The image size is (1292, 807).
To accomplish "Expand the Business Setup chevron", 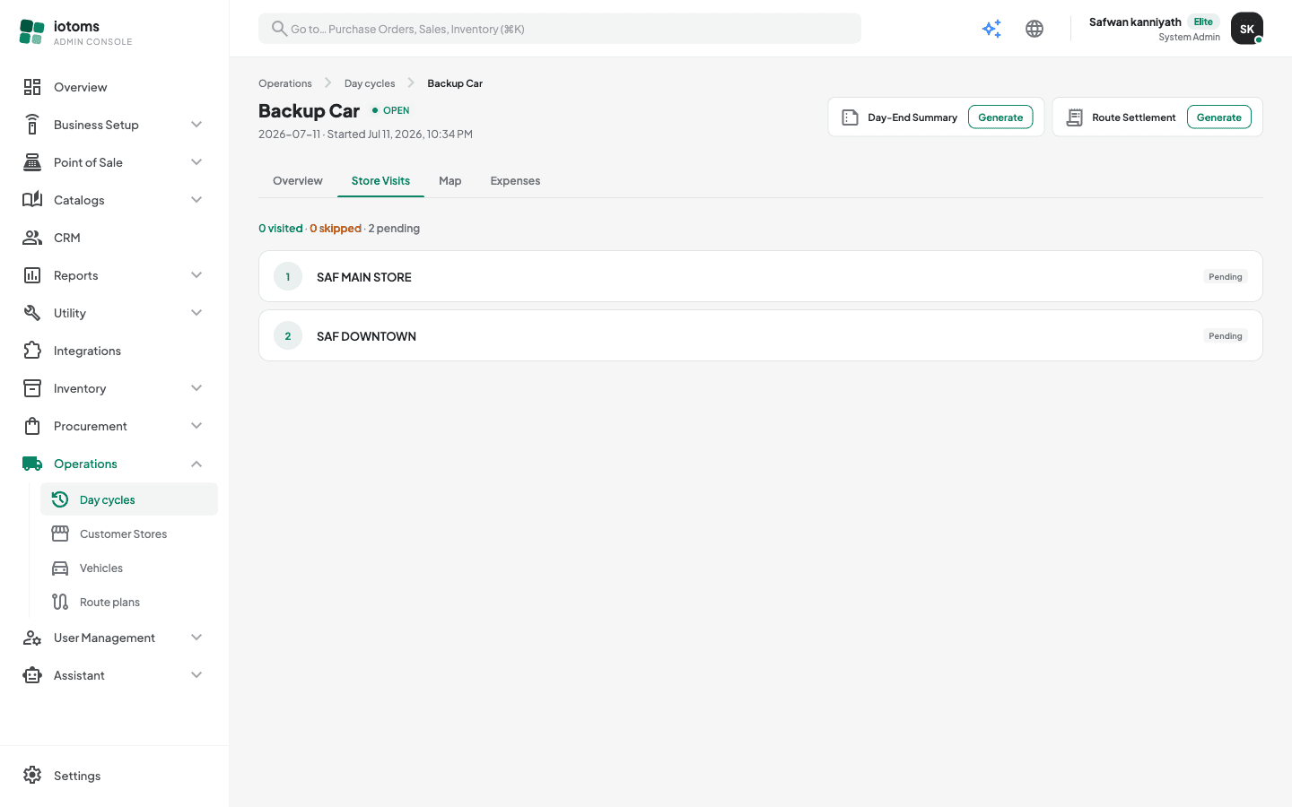I will coord(196,125).
